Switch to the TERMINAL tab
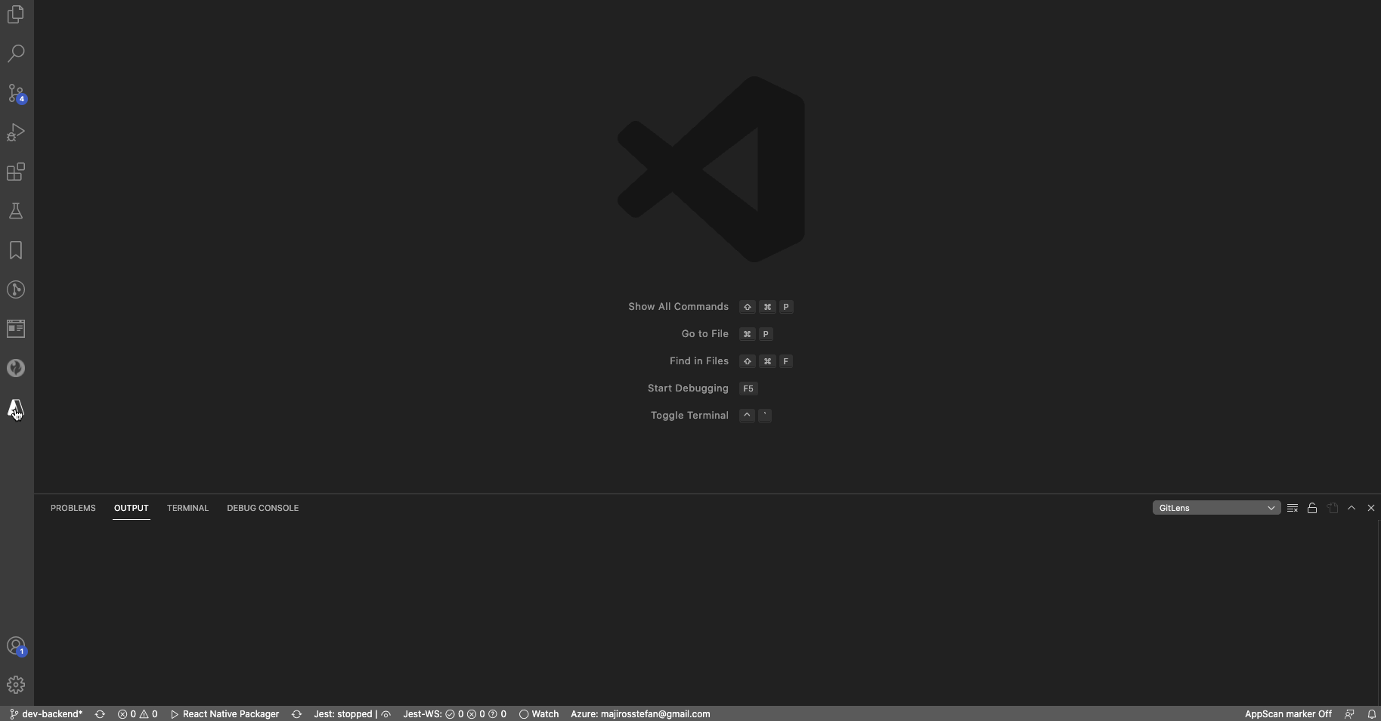The image size is (1381, 721). (187, 508)
